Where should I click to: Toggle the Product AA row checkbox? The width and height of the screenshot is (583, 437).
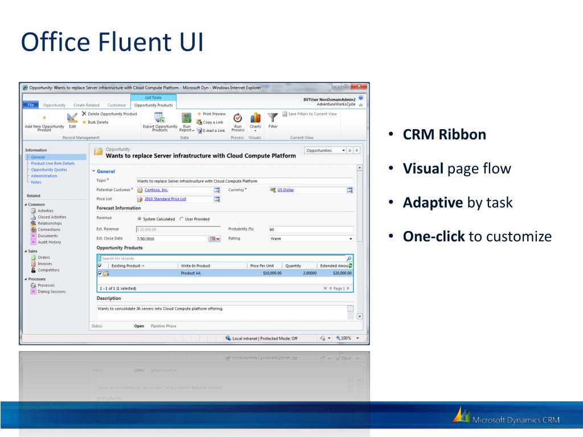click(x=100, y=274)
